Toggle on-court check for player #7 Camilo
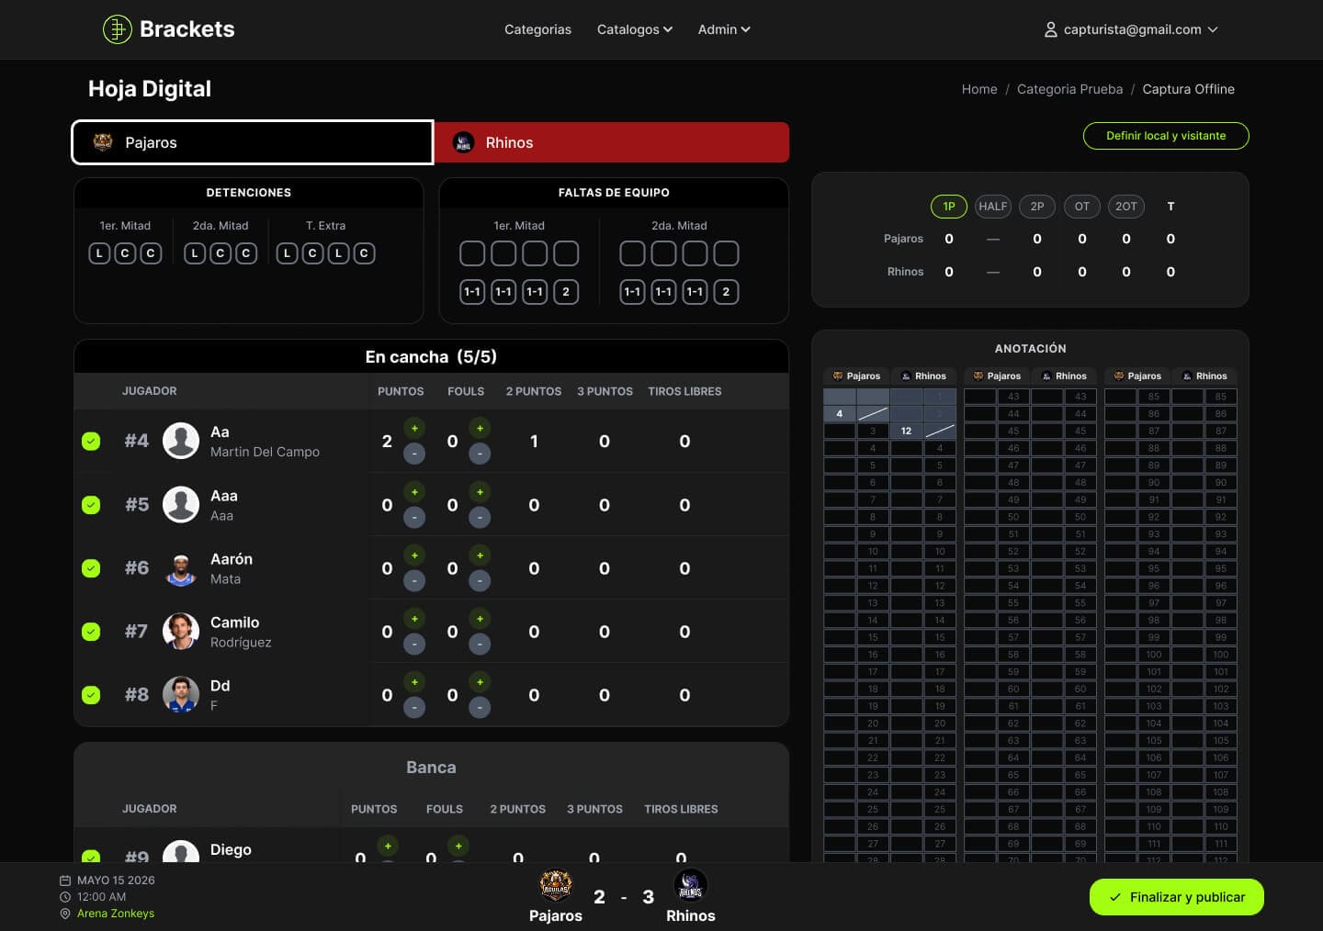 click(x=91, y=632)
